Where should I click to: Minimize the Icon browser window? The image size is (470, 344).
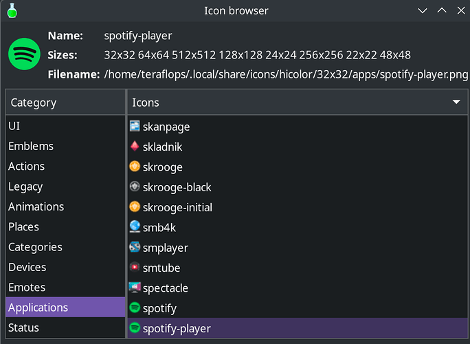point(423,11)
